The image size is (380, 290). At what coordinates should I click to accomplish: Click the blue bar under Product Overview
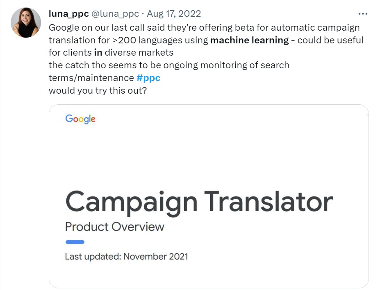[x=75, y=242]
